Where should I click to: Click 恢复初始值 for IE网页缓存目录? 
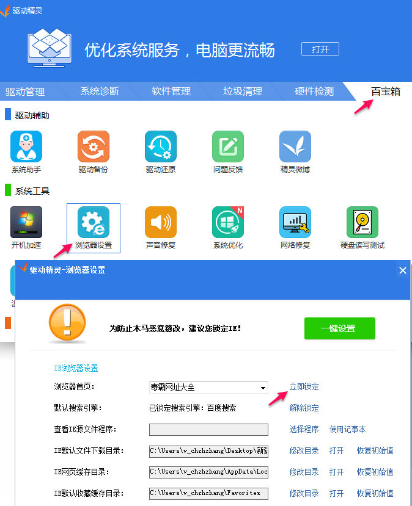[x=375, y=472]
